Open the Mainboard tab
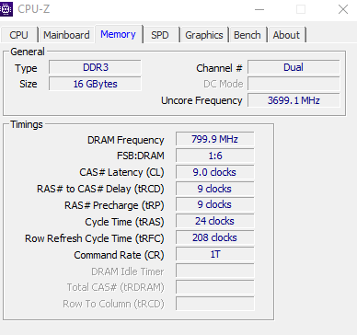 click(66, 35)
